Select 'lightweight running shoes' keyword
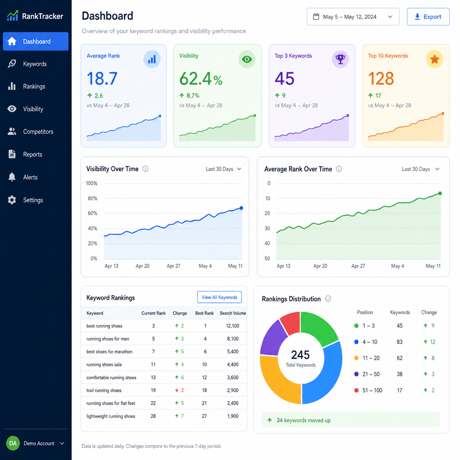The height and width of the screenshot is (460, 460). pyautogui.click(x=164, y=416)
